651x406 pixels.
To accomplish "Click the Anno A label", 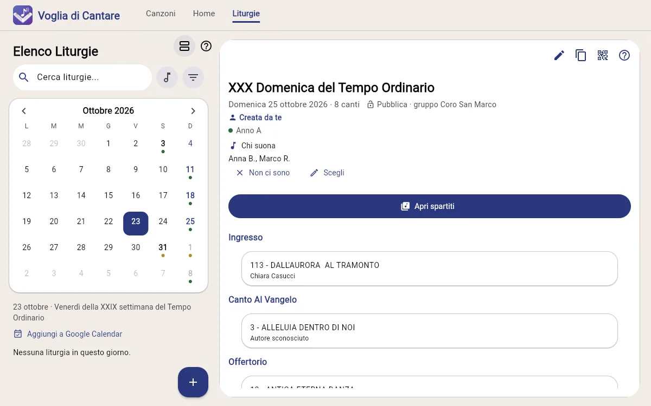I will point(248,130).
